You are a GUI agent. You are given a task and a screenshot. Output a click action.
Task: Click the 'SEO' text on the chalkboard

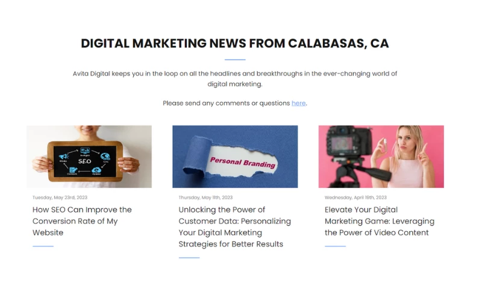tap(84, 161)
